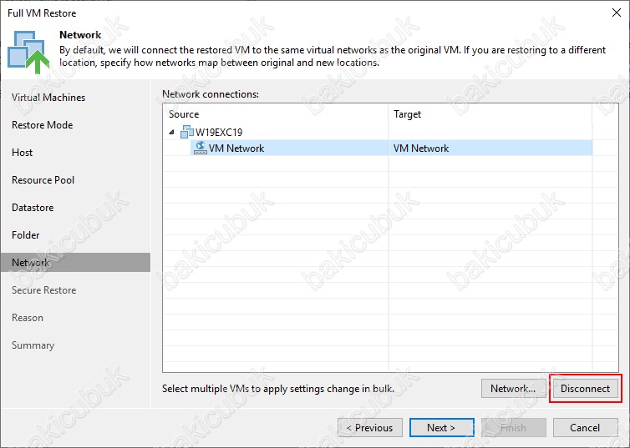
Task: Open the Datastore step
Action: [x=33, y=208]
